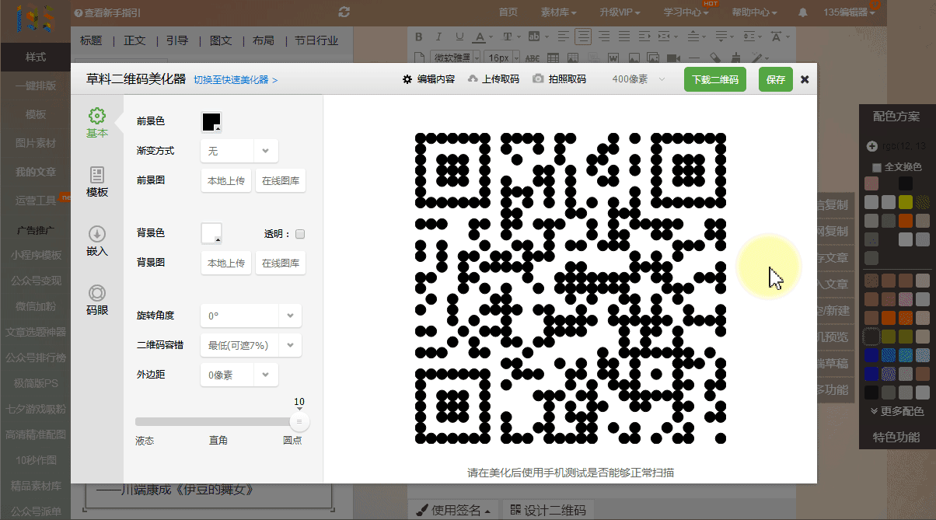
Task: Open the 渐变方式 gradient dropdown
Action: coord(239,151)
